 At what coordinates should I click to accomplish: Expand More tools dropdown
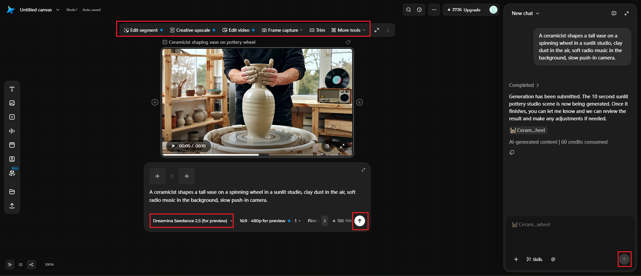[348, 30]
